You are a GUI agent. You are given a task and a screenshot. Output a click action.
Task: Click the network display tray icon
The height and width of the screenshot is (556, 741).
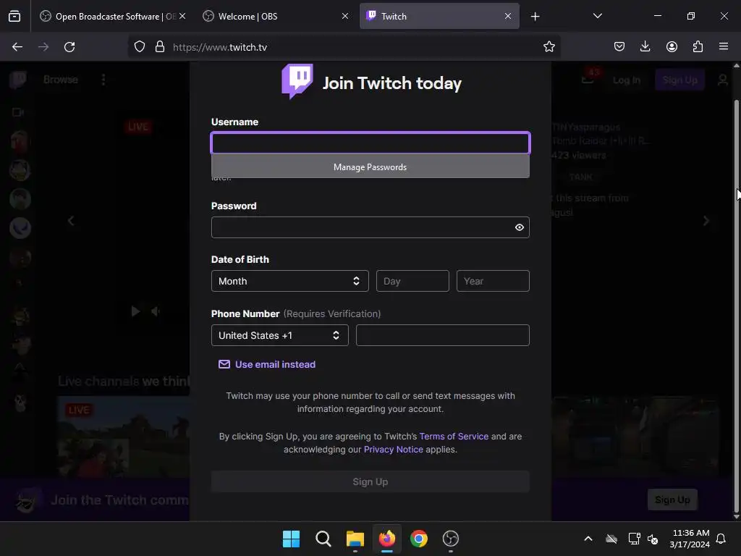click(x=634, y=539)
